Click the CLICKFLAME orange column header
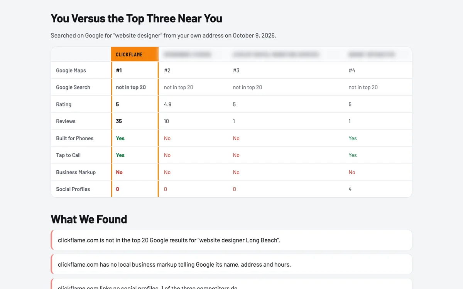The image size is (463, 289). coord(135,54)
